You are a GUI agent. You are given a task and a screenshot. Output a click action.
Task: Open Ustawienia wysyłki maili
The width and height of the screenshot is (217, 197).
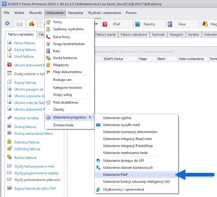121,125
